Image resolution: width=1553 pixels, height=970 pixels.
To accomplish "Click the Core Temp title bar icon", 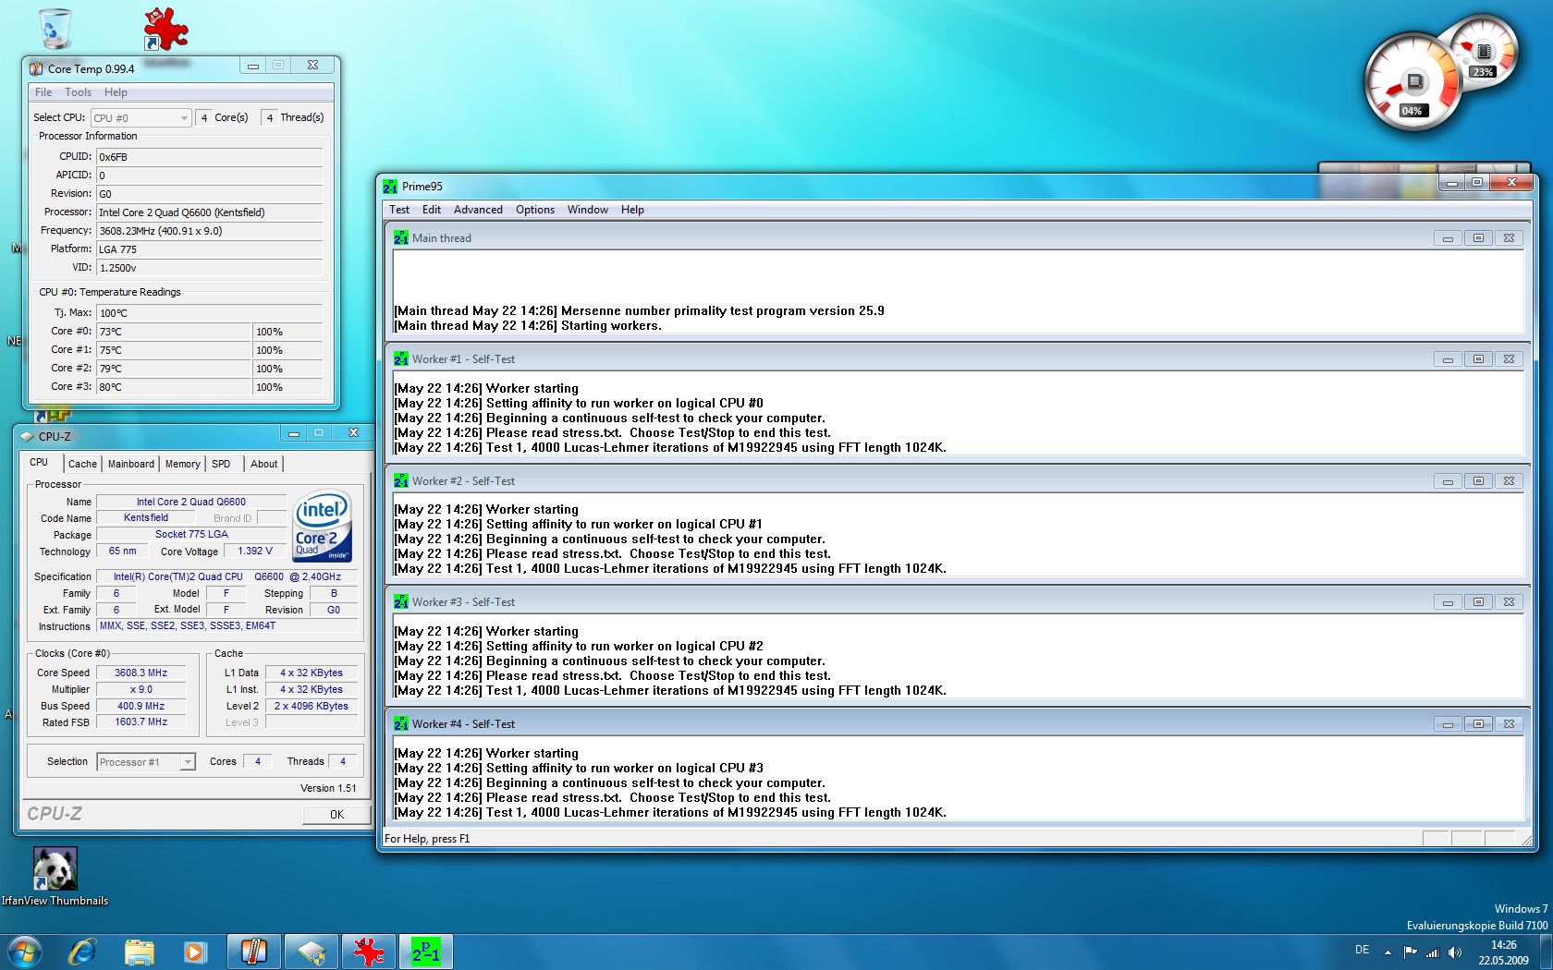I will pyautogui.click(x=36, y=68).
